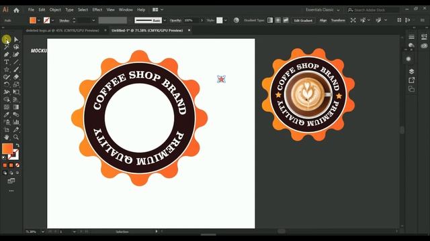Expand opacity slider arrow
This screenshot has height=241, width=430.
[202, 20]
